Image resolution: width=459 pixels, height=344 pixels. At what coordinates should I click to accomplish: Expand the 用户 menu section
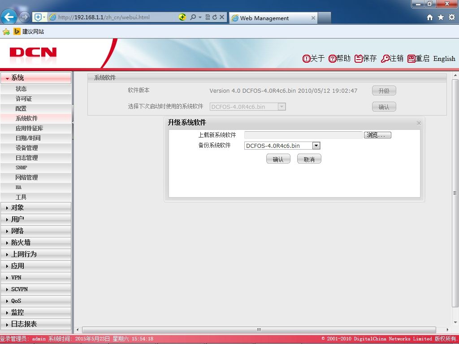[x=36, y=219]
